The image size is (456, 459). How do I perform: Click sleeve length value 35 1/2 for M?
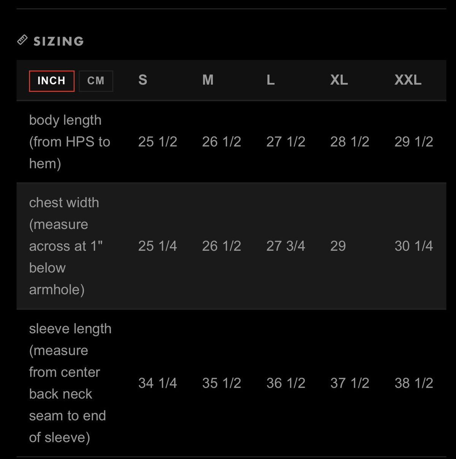222,383
